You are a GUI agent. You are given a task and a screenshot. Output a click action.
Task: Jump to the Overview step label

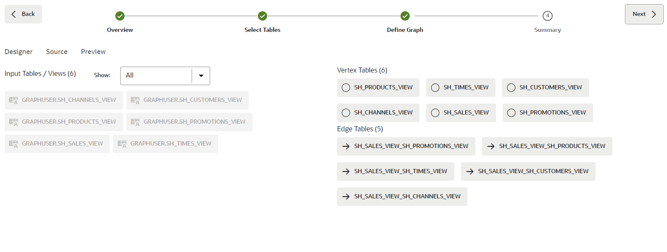coord(120,30)
